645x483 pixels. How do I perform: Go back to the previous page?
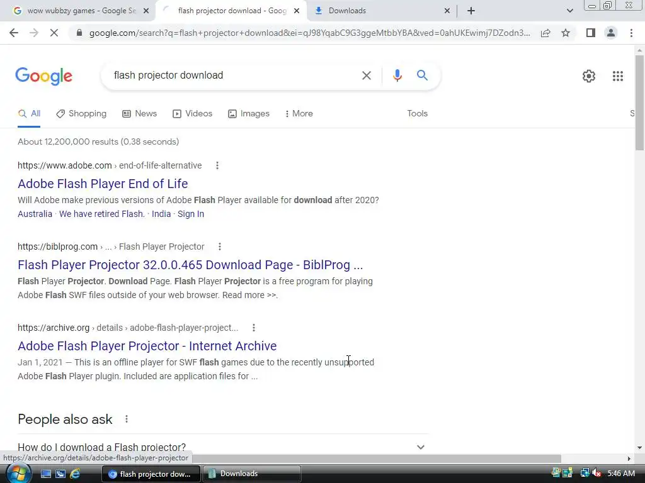tap(14, 33)
